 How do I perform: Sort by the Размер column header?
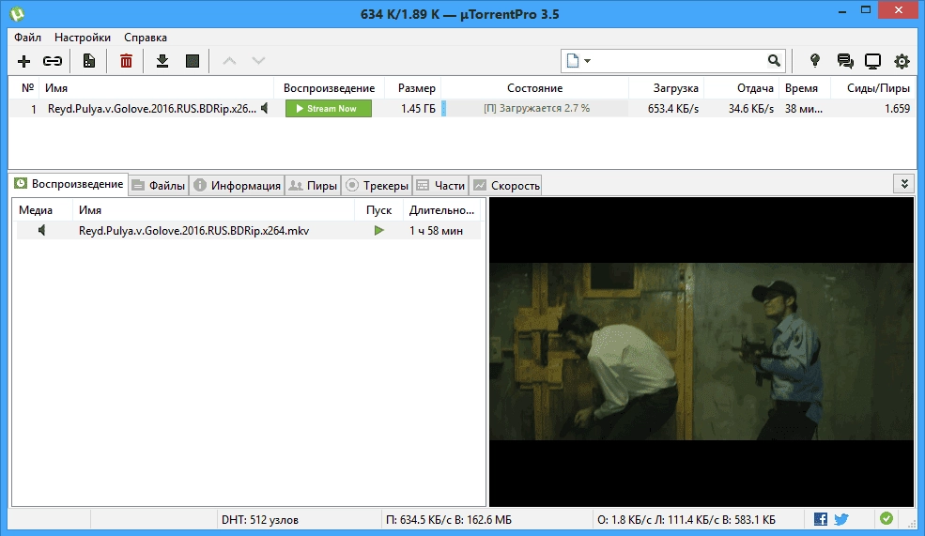(412, 88)
